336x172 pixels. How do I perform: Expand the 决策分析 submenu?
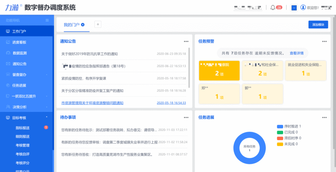pyautogui.click(x=47, y=107)
